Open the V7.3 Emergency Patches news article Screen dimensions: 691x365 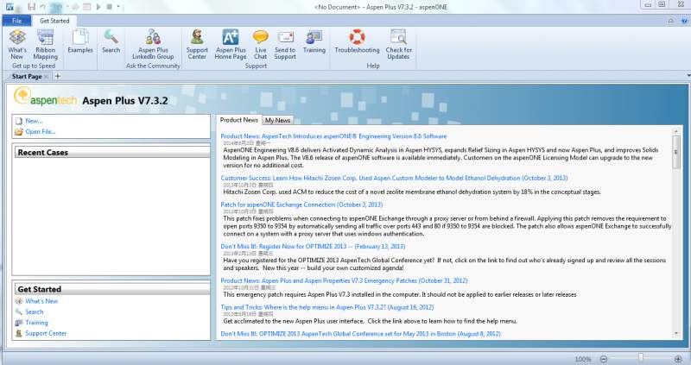point(344,280)
